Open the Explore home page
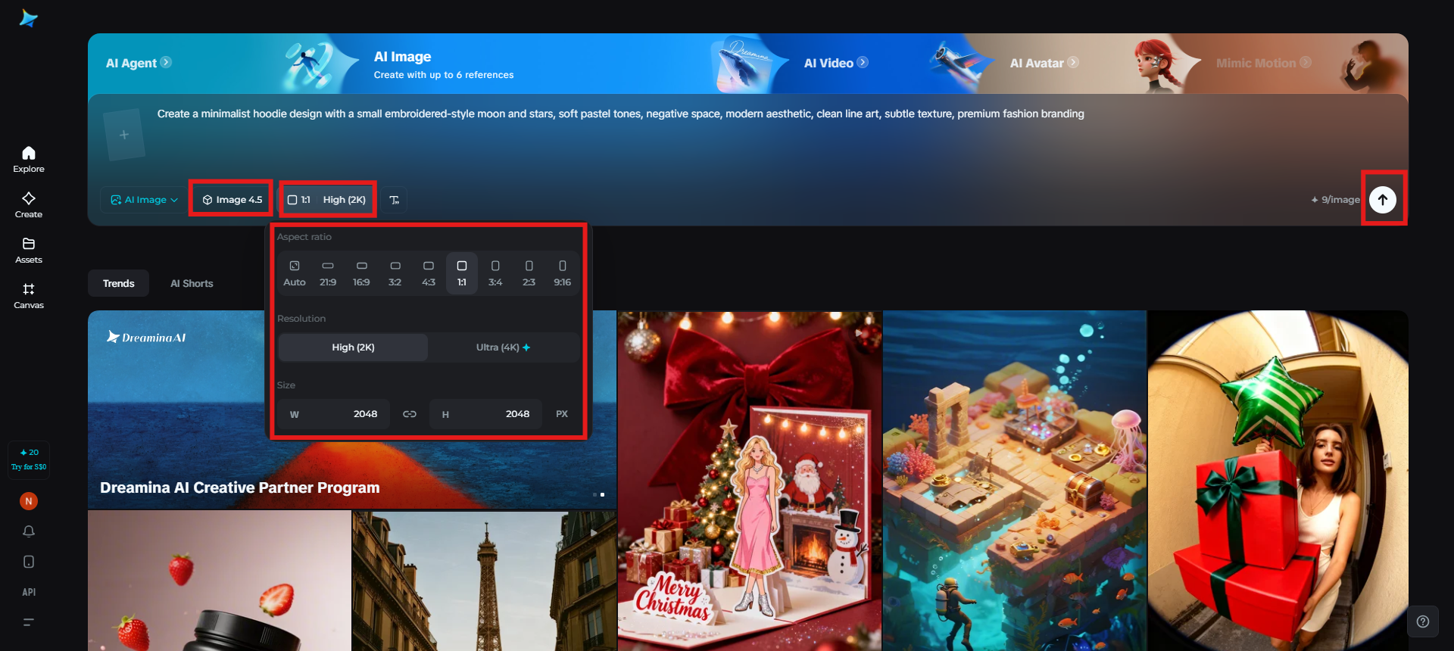The height and width of the screenshot is (651, 1454). tap(29, 160)
